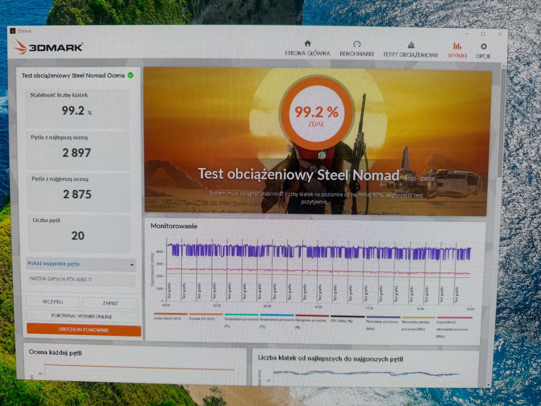Click the 3DMark logo
The image size is (541, 406).
[x=48, y=47]
